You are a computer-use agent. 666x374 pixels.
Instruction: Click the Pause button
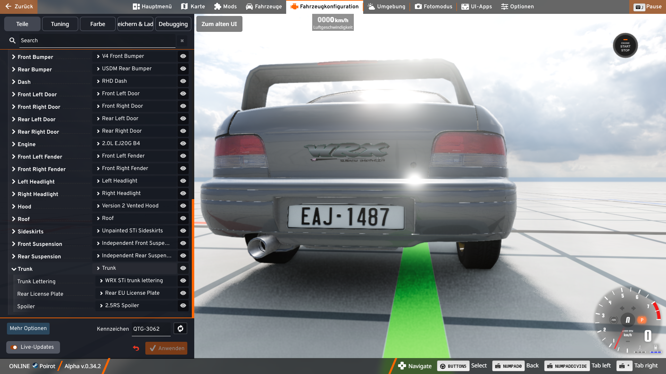pyautogui.click(x=648, y=7)
